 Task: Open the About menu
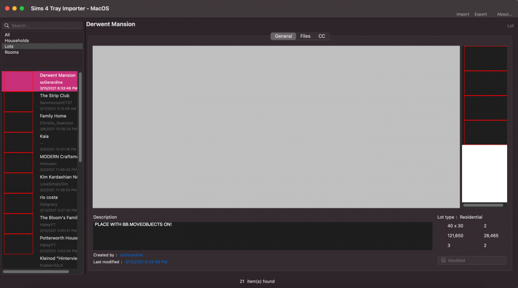pos(505,14)
